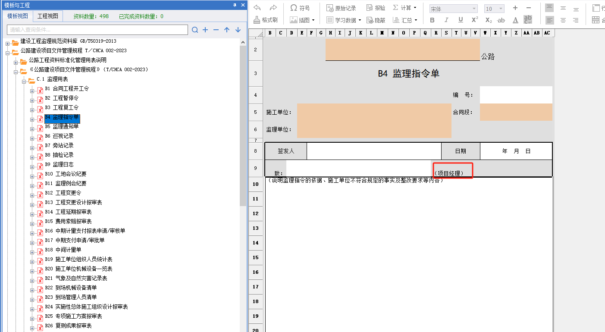This screenshot has width=605, height=332.
Task: Align cell text to the left
Action: (x=549, y=20)
